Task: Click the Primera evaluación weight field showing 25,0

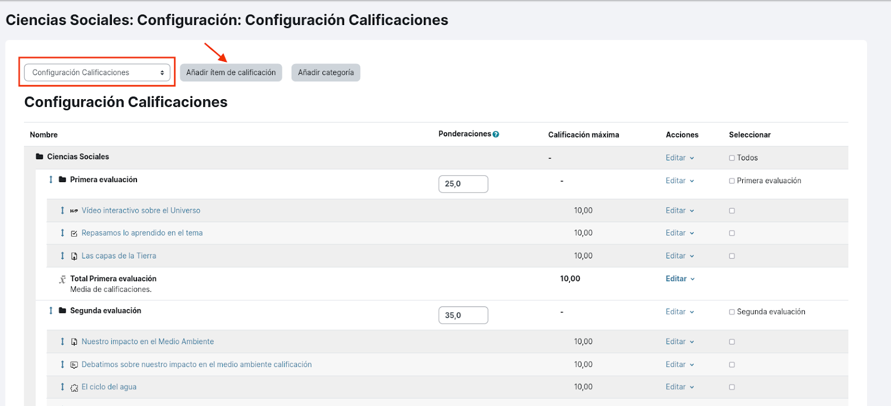Action: pos(463,184)
